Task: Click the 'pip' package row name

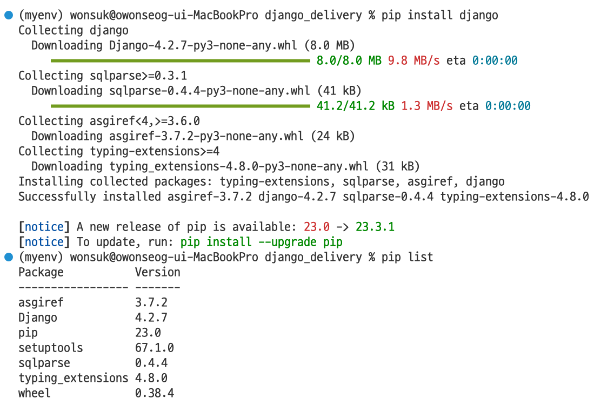Action: pos(28,333)
